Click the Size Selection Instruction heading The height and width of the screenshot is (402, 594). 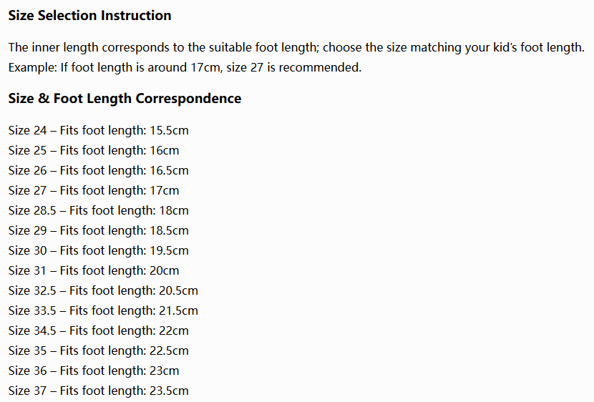point(89,16)
